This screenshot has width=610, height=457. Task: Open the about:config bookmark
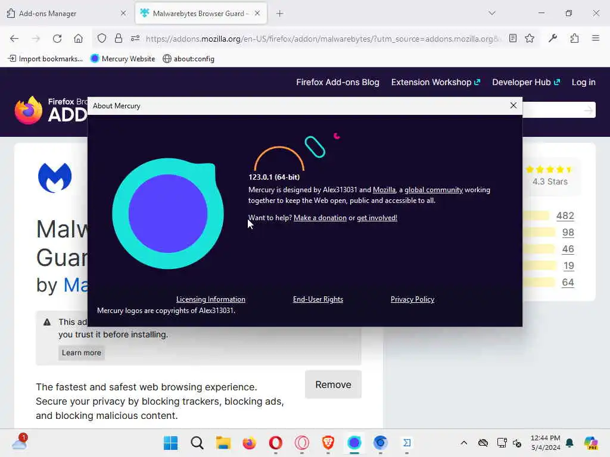[x=189, y=59]
